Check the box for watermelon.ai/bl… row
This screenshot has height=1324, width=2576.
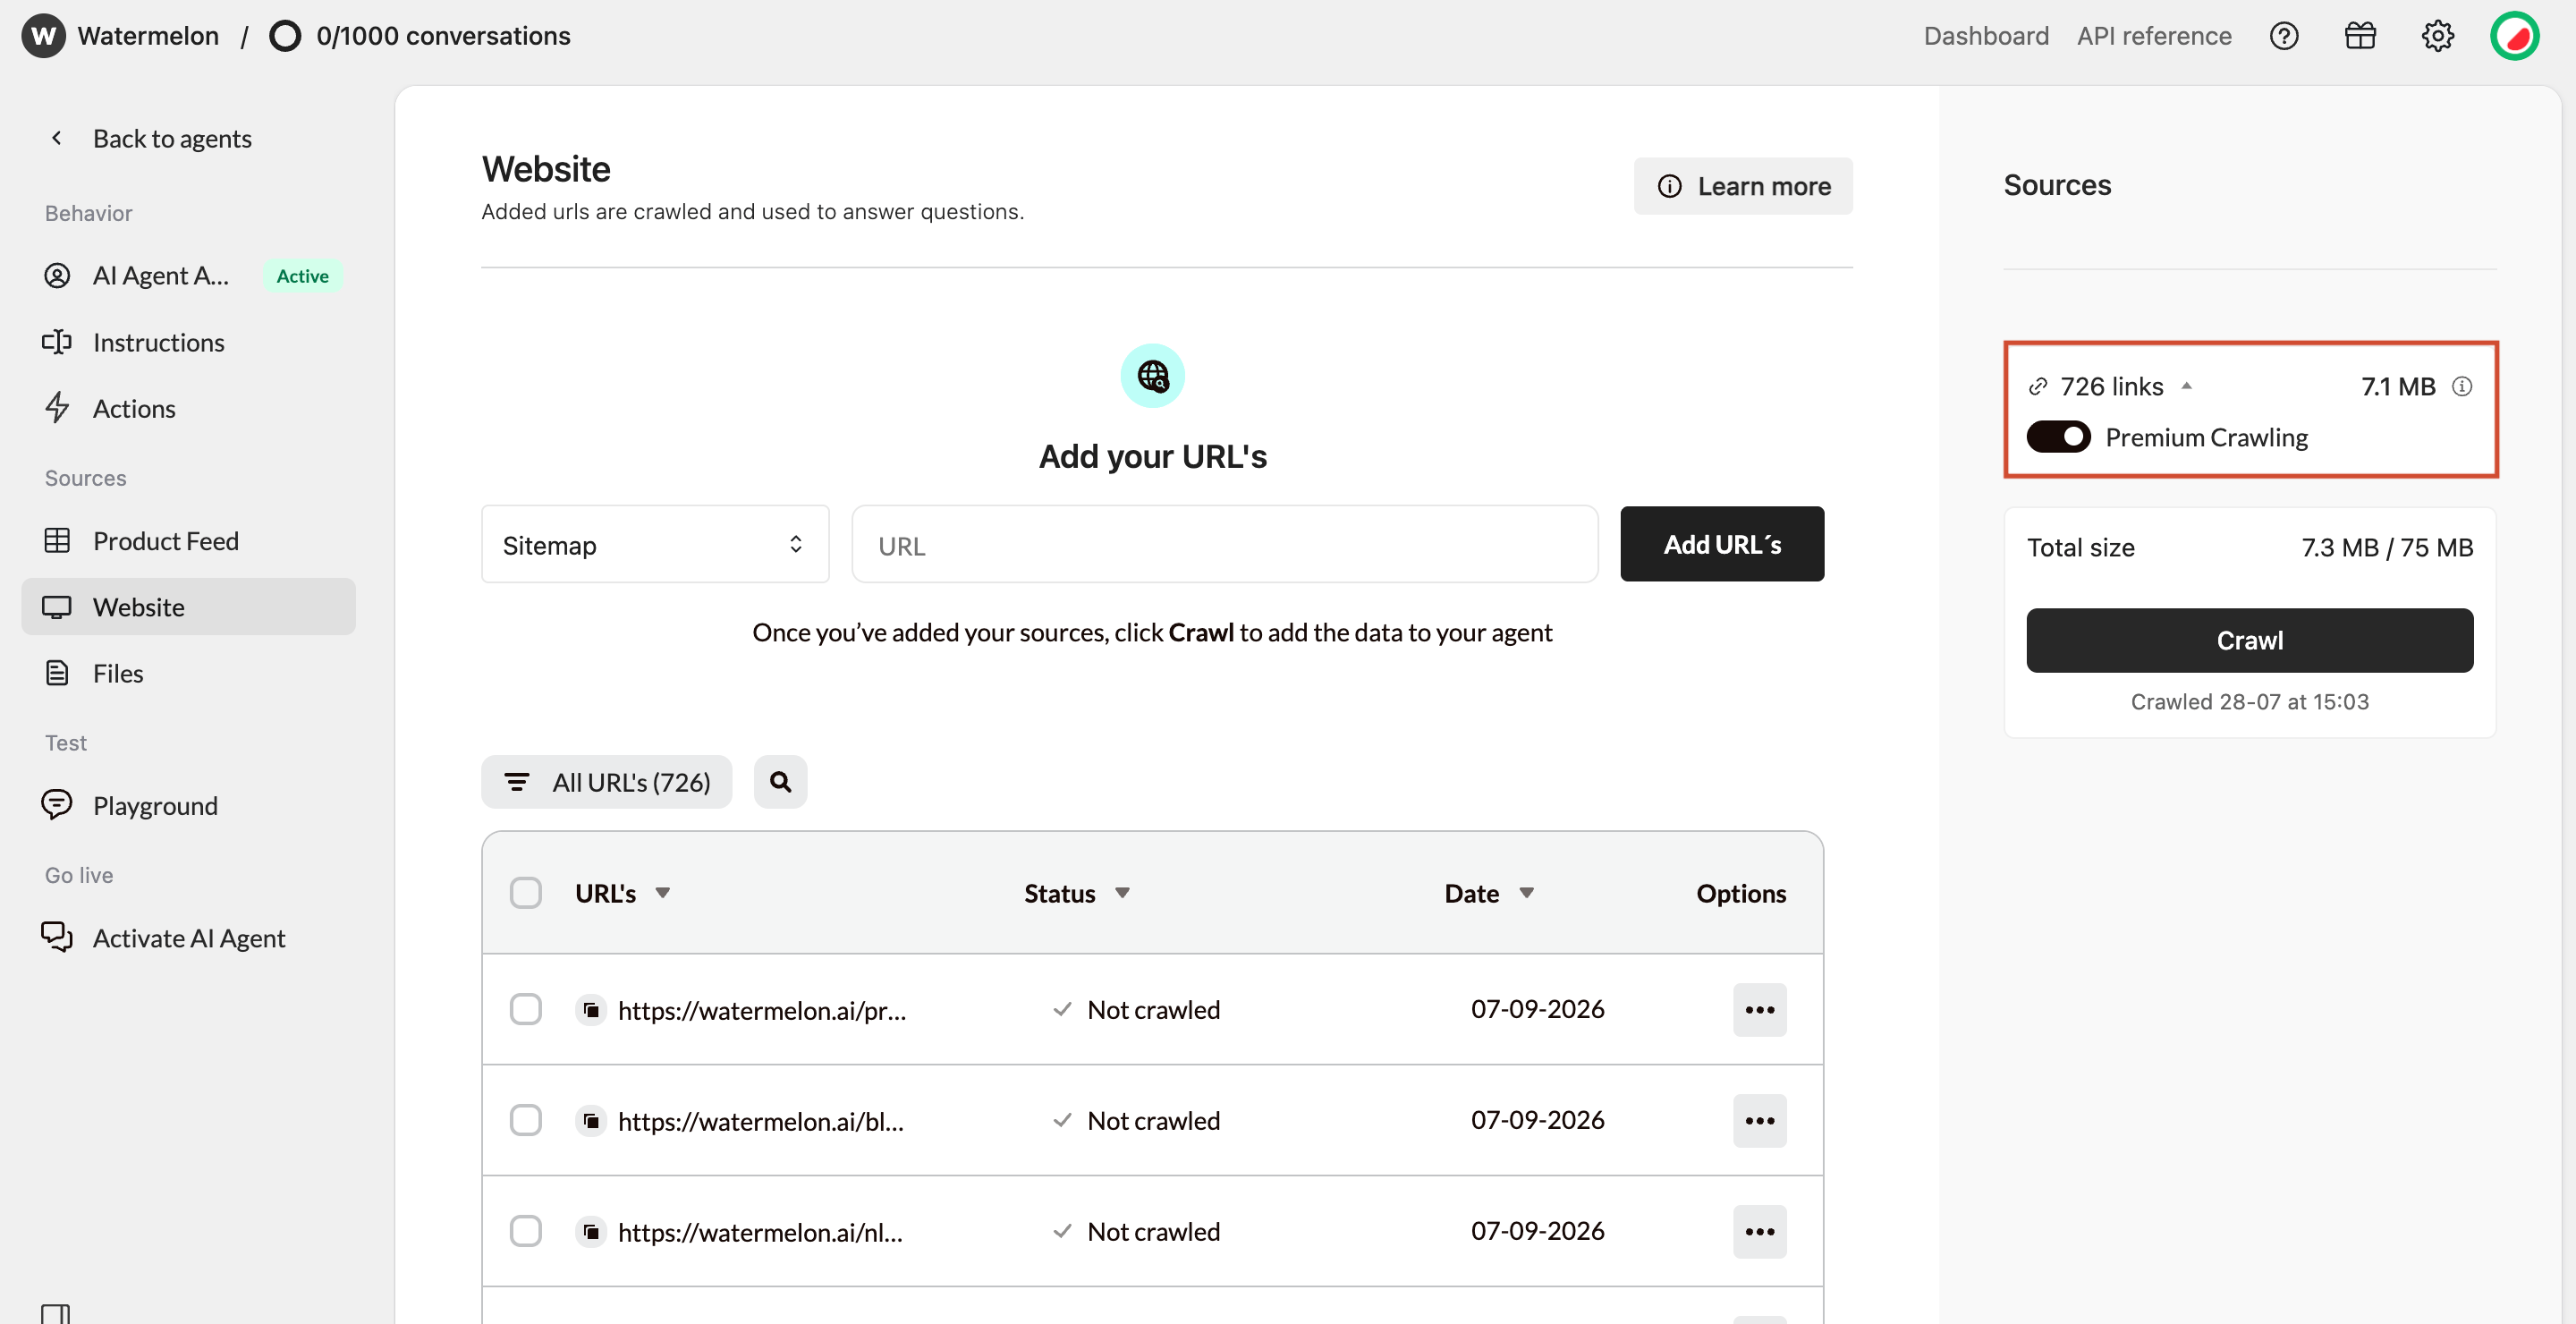526,1121
